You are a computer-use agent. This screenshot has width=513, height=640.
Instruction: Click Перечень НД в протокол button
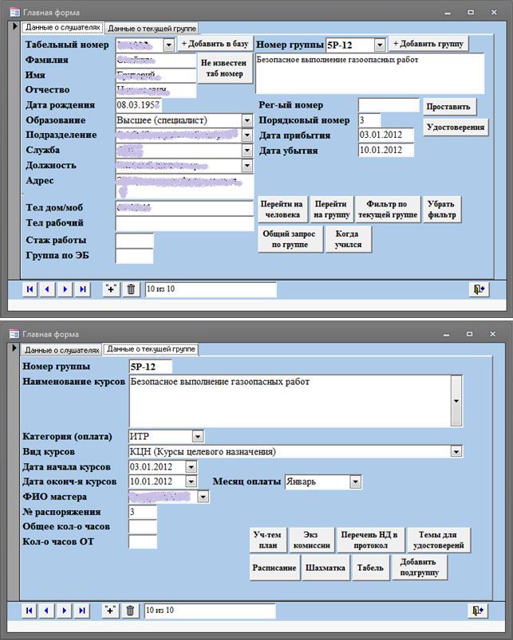coord(370,540)
